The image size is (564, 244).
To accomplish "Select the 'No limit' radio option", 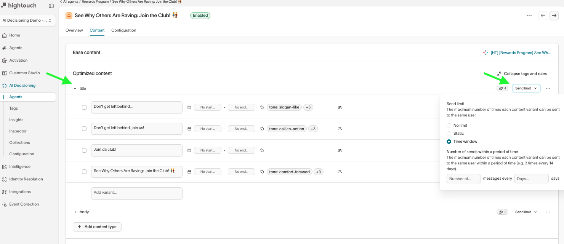I will 449,125.
